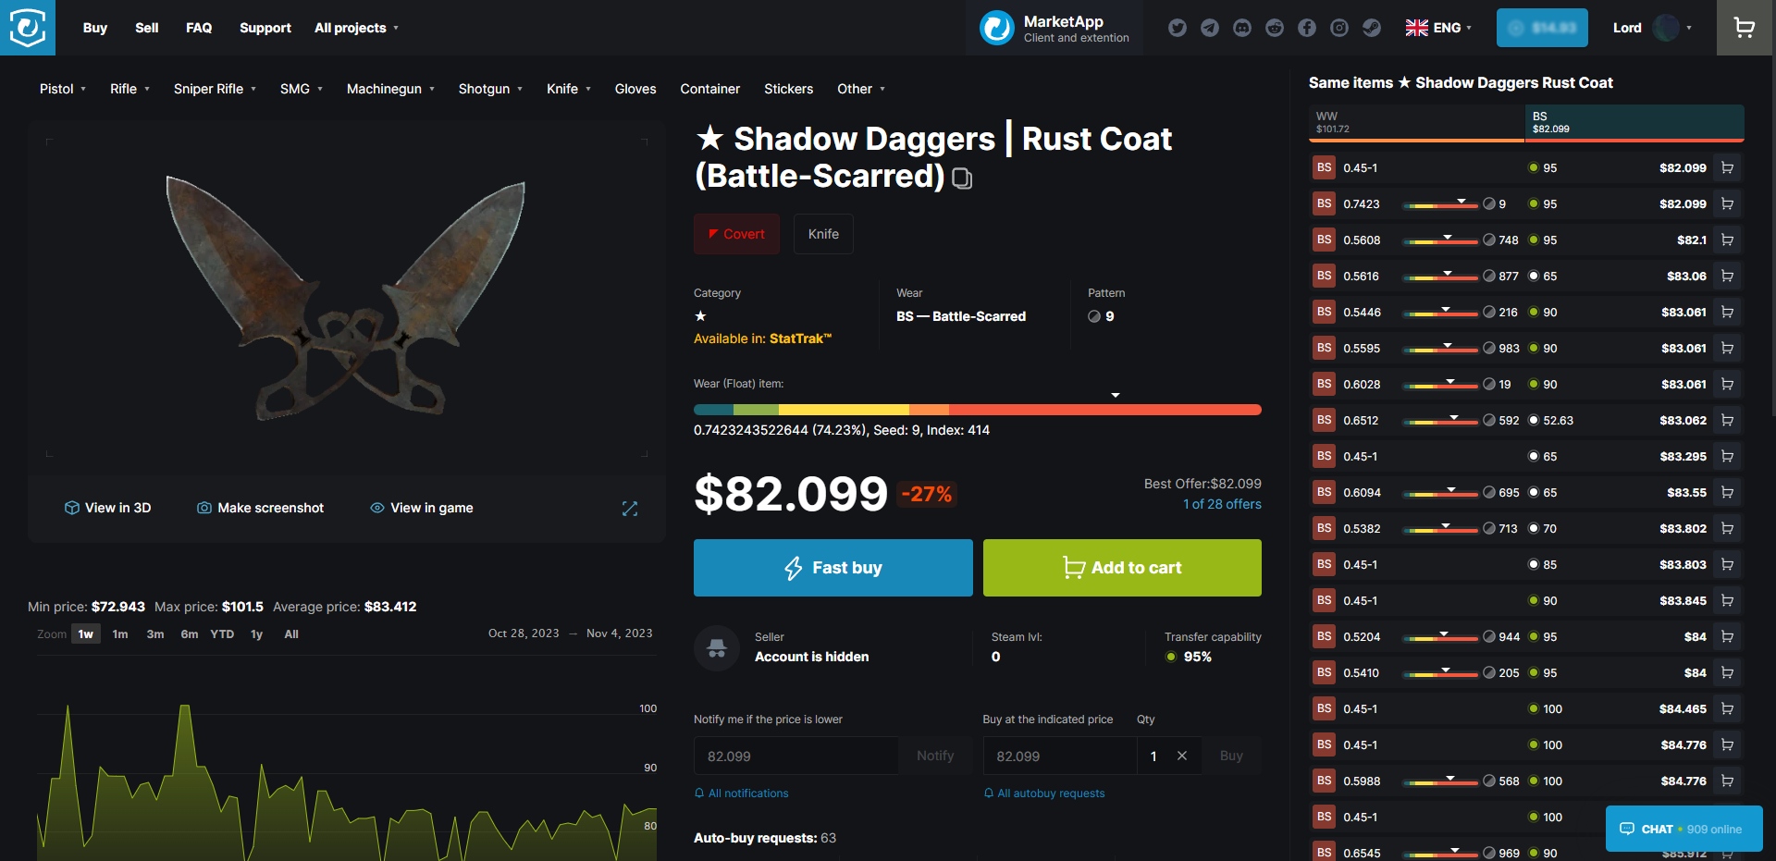Image resolution: width=1776 pixels, height=861 pixels.
Task: Open the Steam social link
Action: (x=1372, y=28)
